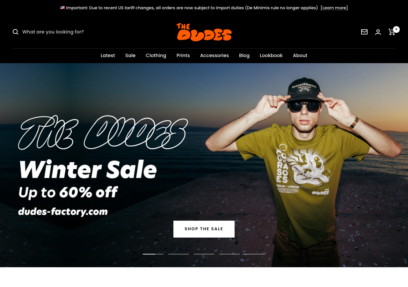Switch to second slideshow slide indicator
408x287 pixels.
[178, 254]
